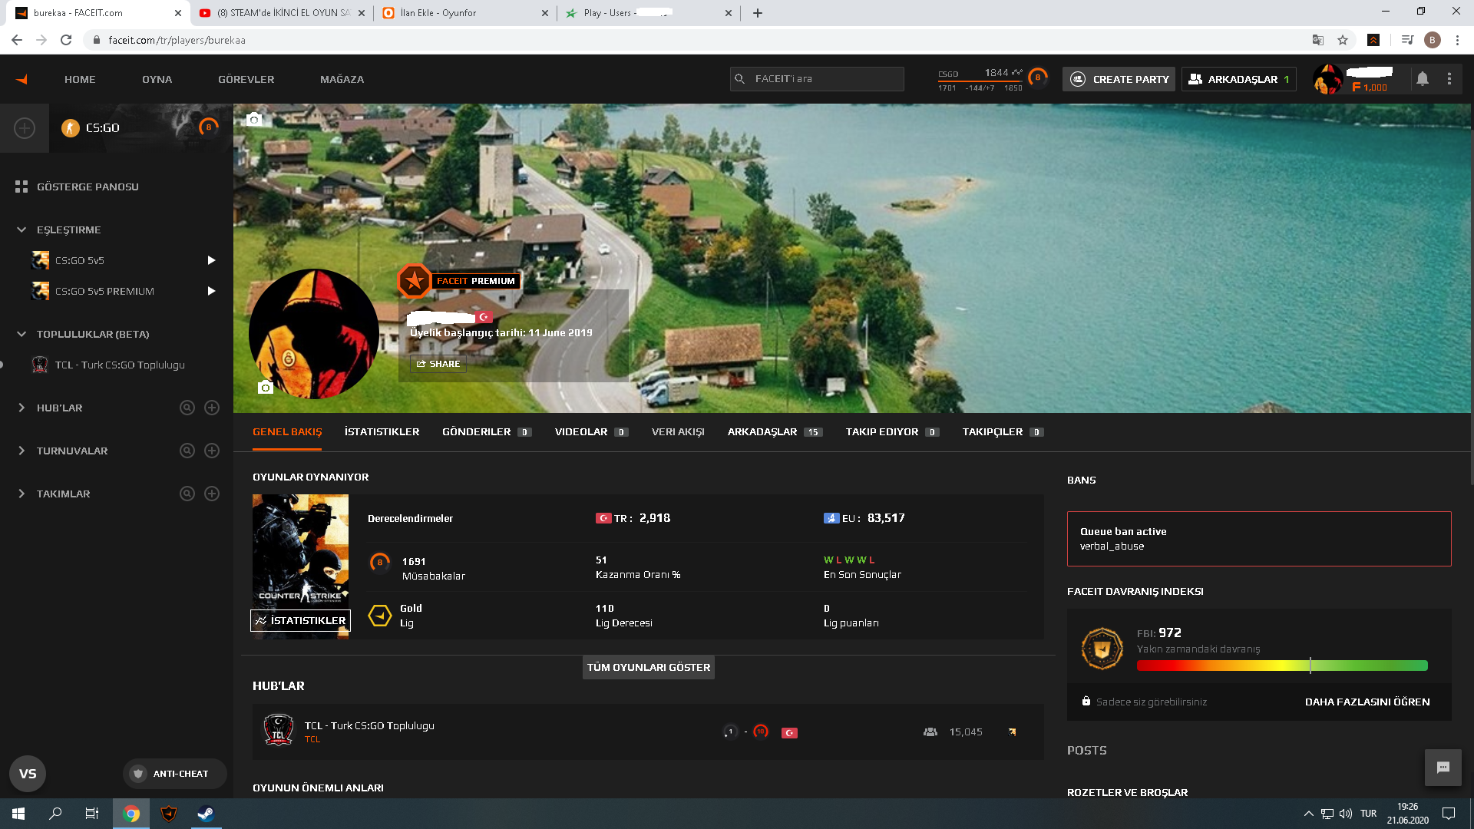Add tournament via TURNUVALAR plus icon

point(212,451)
